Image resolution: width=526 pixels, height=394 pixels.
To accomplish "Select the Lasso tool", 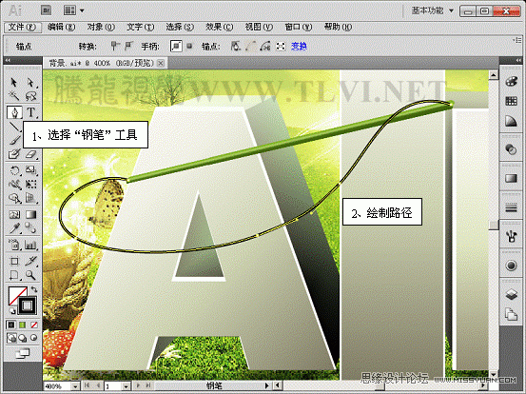I will coord(30,96).
